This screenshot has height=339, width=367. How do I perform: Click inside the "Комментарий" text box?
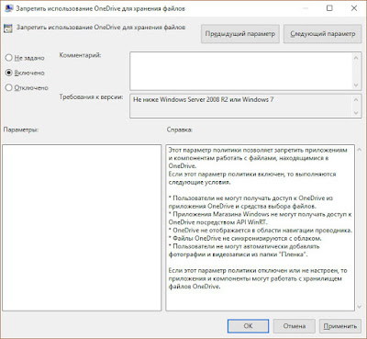click(240, 71)
